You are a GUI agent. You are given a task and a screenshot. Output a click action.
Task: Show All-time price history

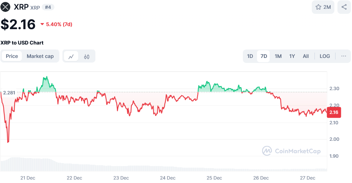pyautogui.click(x=306, y=56)
